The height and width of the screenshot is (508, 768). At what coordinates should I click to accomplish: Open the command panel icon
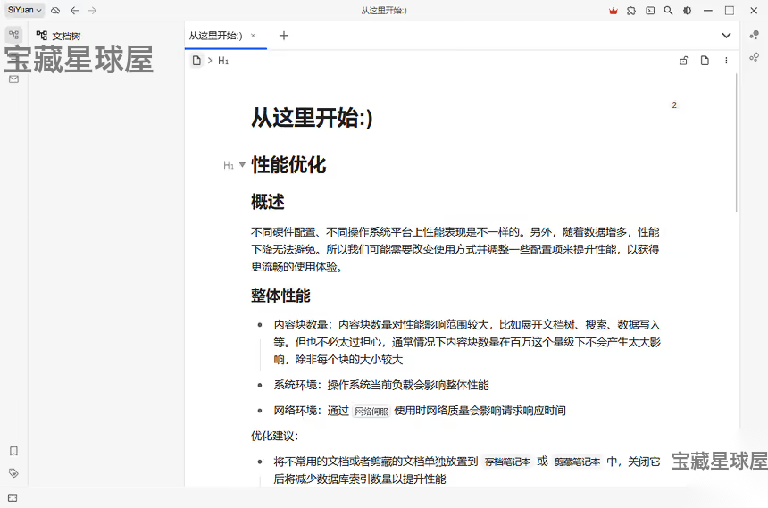[650, 11]
